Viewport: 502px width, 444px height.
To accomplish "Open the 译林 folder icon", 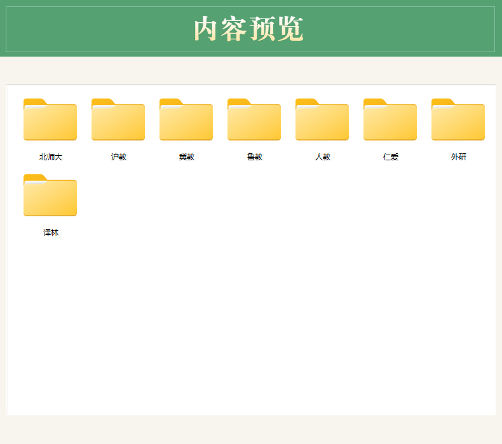I will 50,195.
